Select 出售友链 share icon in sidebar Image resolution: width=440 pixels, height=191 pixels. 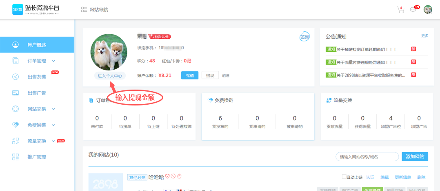16,77
